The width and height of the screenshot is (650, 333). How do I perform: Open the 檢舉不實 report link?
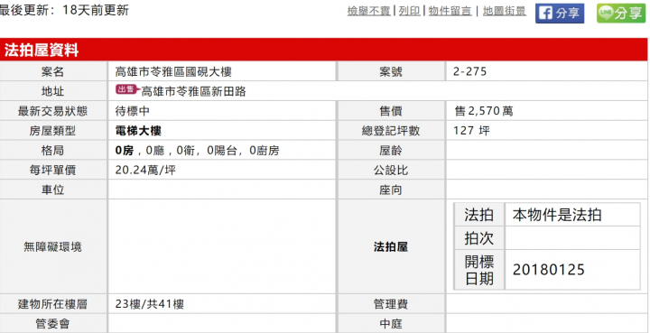coord(369,11)
